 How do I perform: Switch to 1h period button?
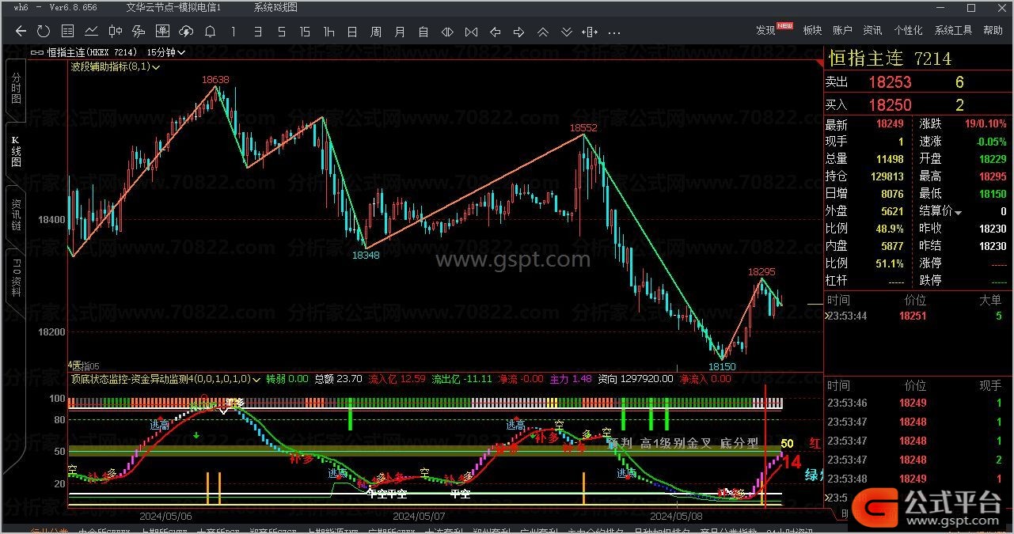coord(329,32)
